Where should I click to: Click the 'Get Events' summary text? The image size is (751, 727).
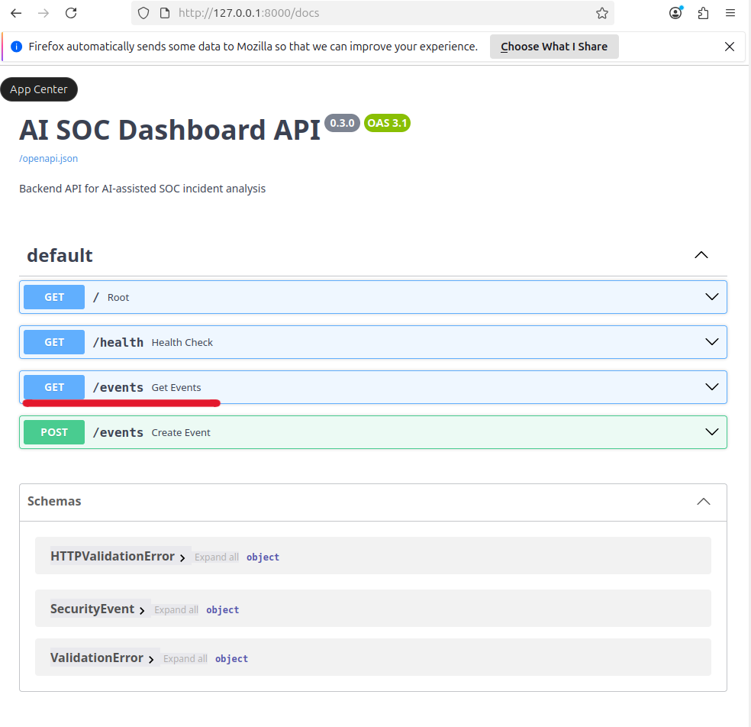(176, 388)
